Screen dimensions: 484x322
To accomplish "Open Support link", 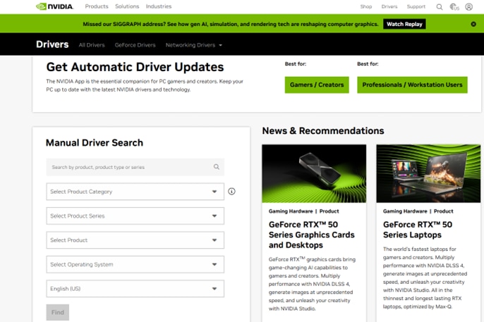I will [x=416, y=6].
